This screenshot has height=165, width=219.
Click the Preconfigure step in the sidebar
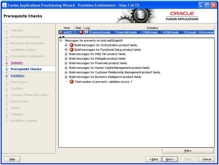[x=19, y=82]
